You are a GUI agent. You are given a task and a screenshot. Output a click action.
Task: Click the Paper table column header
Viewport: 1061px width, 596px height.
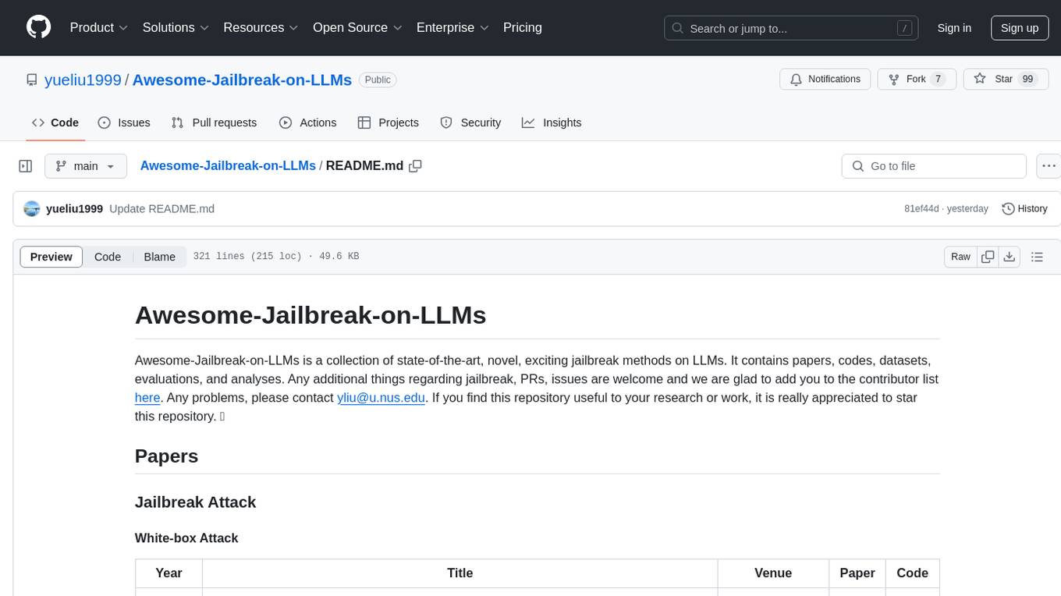click(857, 573)
